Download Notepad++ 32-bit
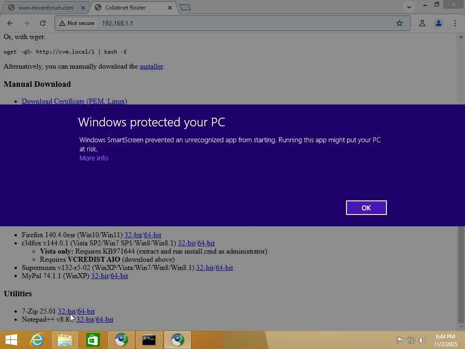 point(85,319)
